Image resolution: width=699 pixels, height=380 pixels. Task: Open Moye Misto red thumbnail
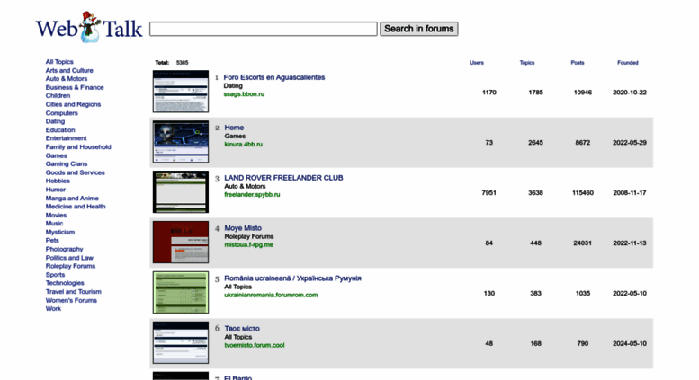[x=181, y=242]
